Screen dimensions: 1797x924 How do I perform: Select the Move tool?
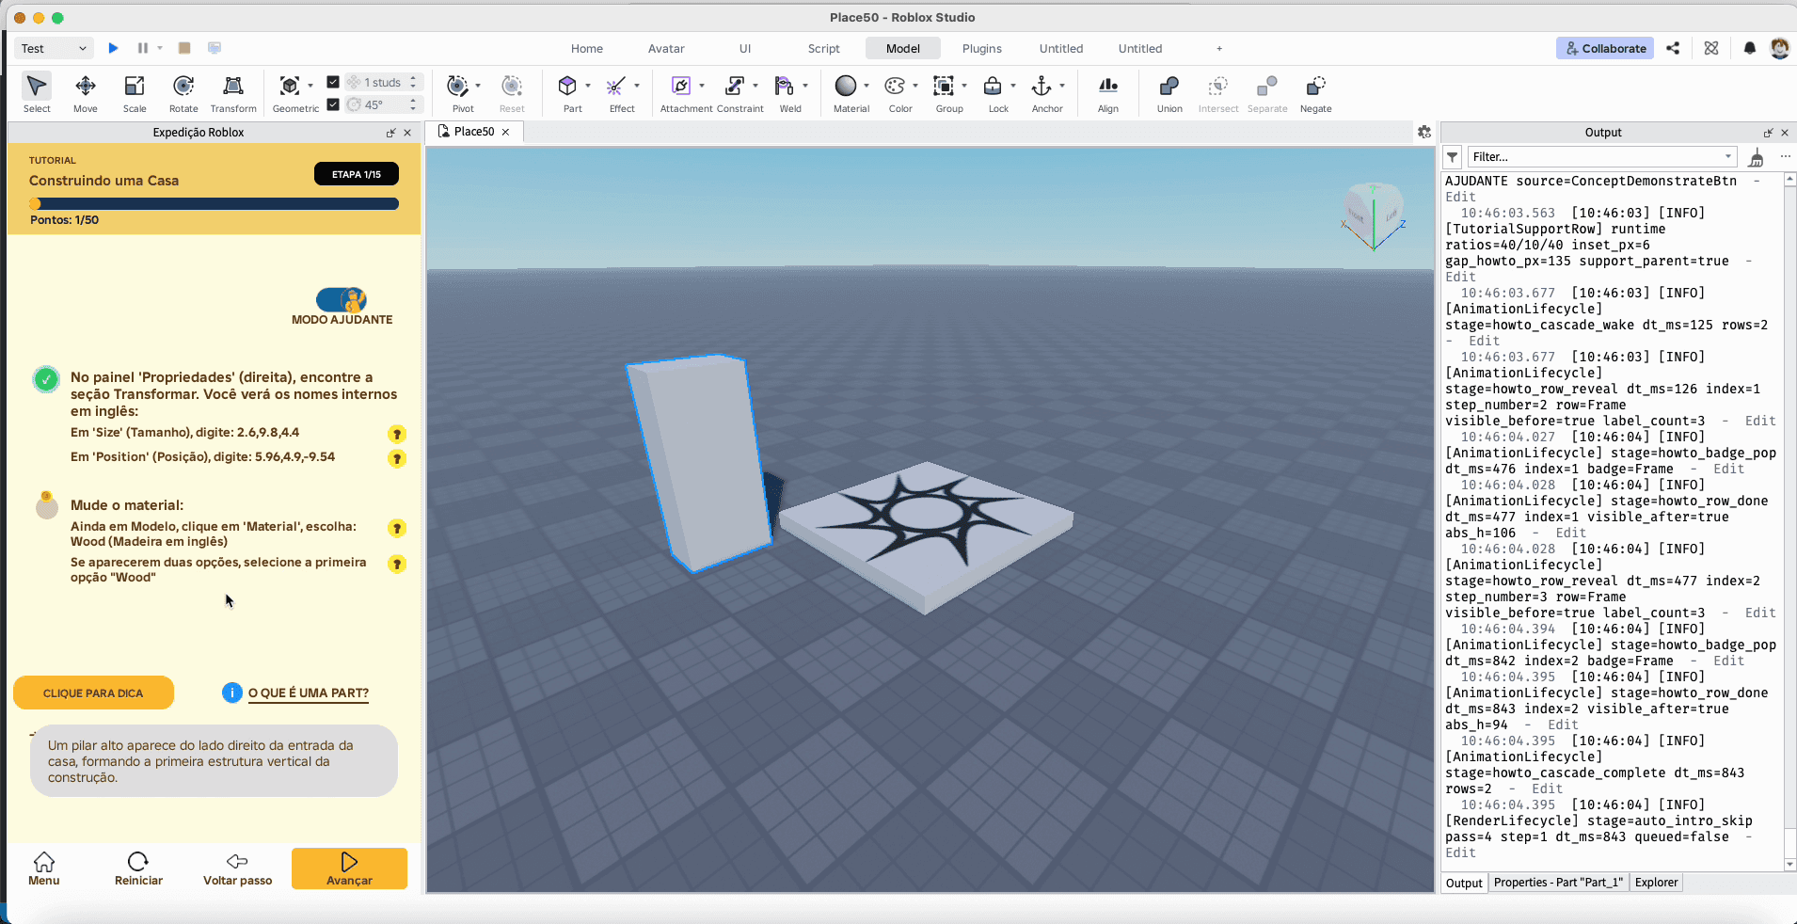tap(86, 91)
